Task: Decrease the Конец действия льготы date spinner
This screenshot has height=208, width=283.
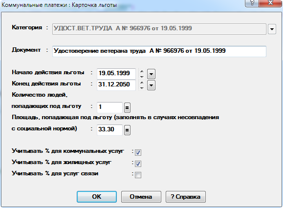Action: coord(142,88)
